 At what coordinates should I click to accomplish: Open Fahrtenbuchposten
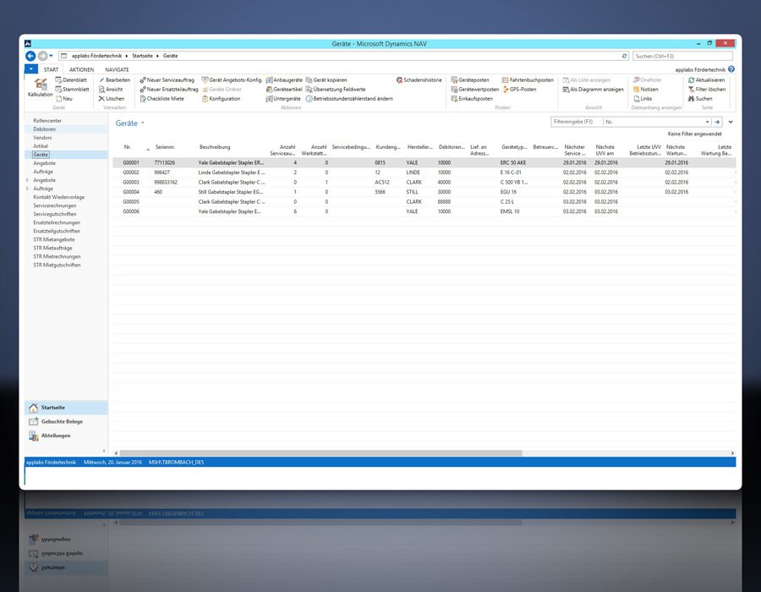pos(528,80)
